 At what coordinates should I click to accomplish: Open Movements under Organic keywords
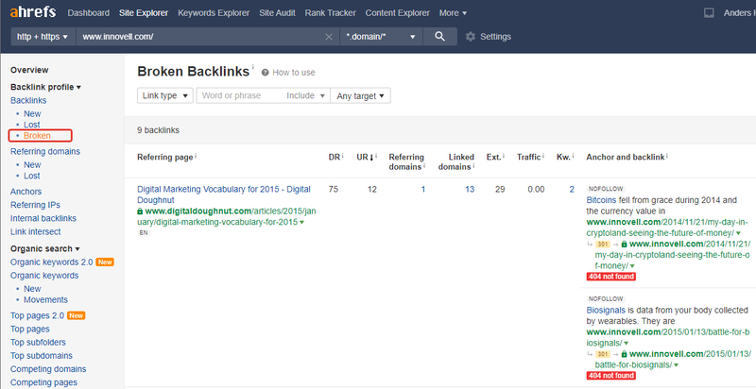coord(45,300)
